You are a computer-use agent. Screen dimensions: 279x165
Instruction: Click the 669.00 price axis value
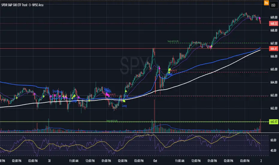274,17
